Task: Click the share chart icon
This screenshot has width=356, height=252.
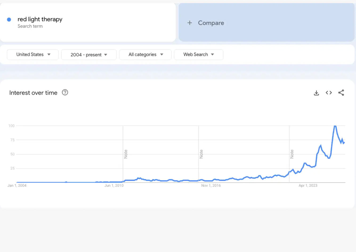Action: (341, 93)
